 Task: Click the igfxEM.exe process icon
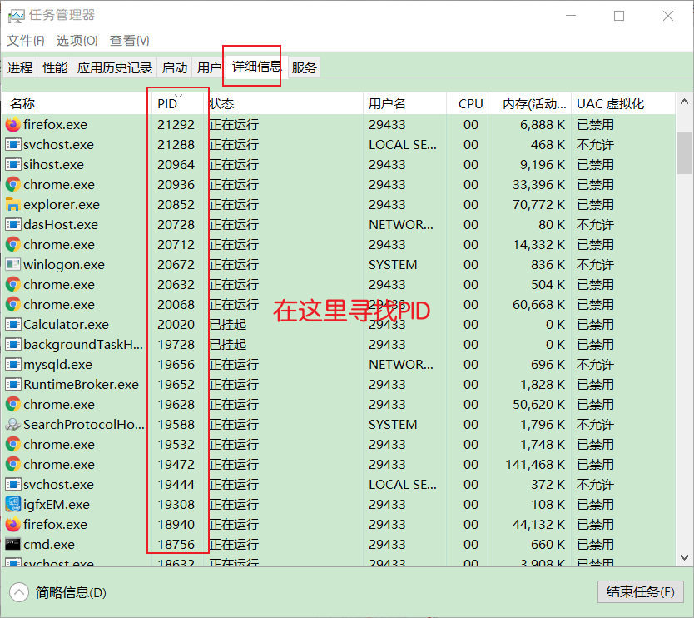pyautogui.click(x=12, y=505)
